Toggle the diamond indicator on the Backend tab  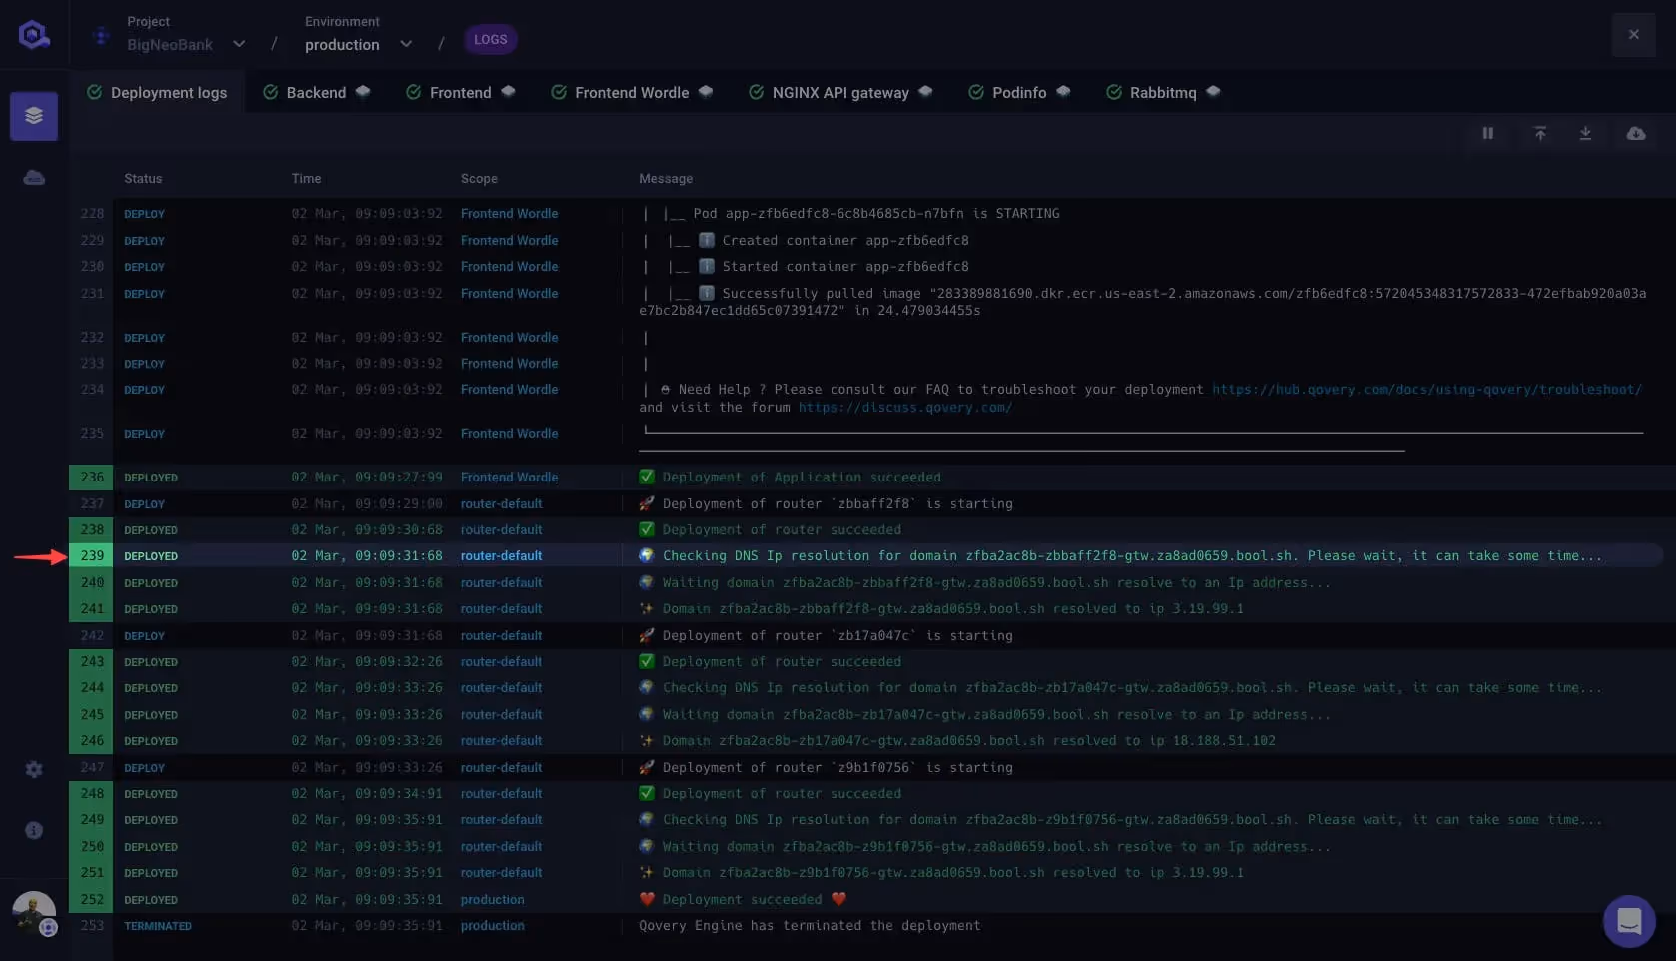[364, 91]
